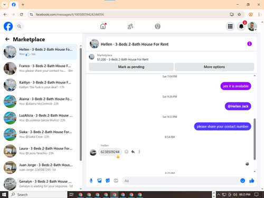Viewport: 264px width, 198px height.
Task: Open conversation information purple icon
Action: coord(249,44)
